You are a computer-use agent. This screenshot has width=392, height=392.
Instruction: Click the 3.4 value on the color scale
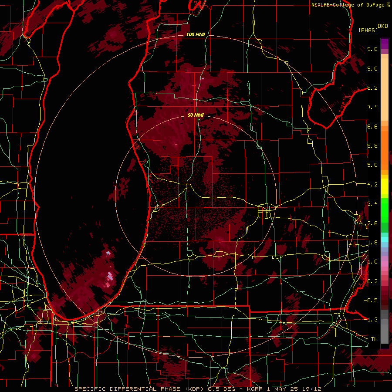point(372,204)
